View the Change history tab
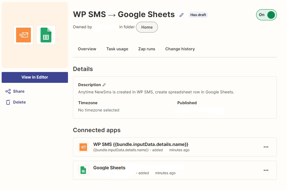The width and height of the screenshot is (287, 190). (x=180, y=49)
